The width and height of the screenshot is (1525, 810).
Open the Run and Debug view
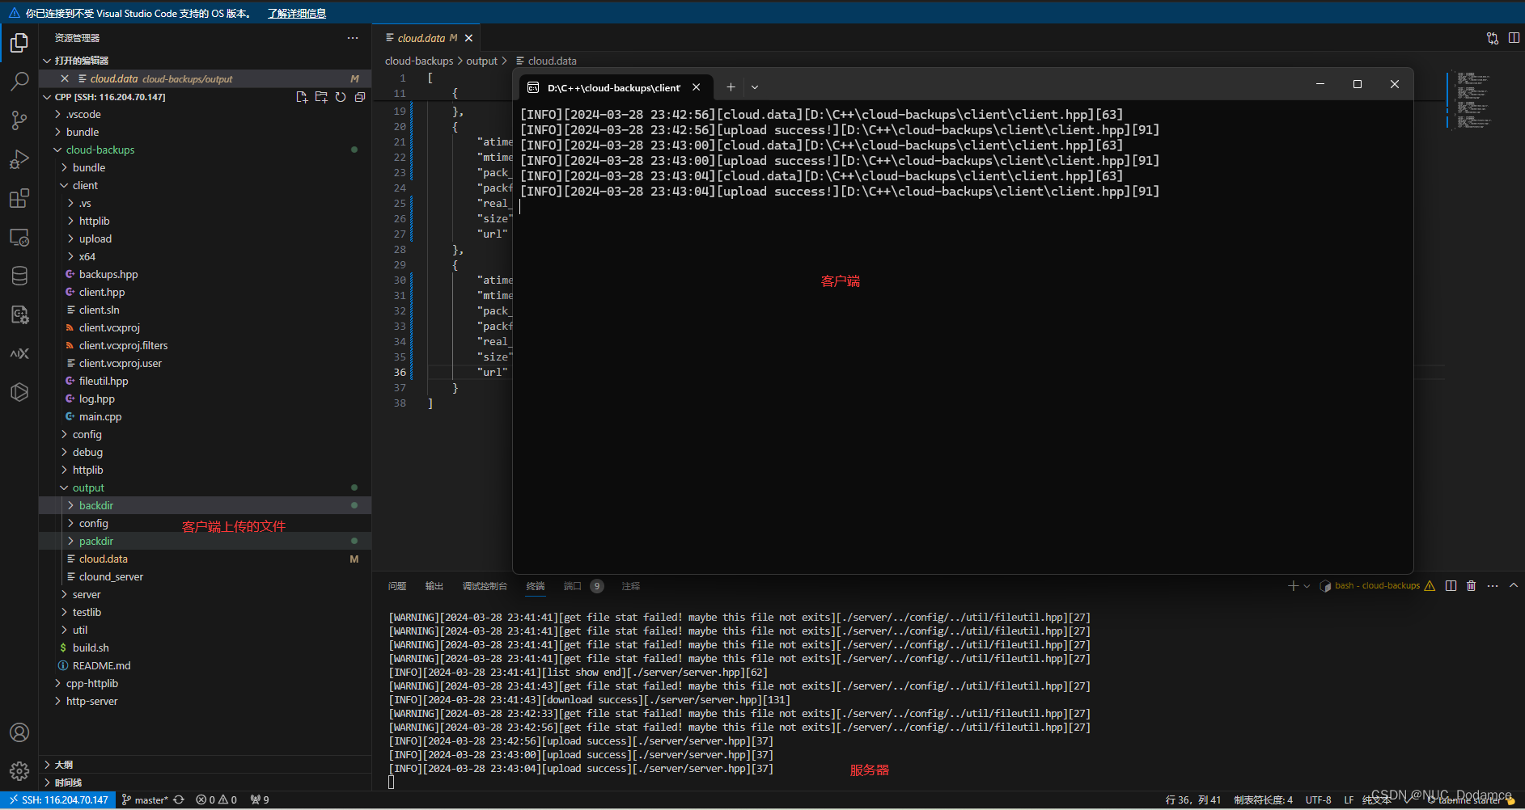tap(19, 159)
